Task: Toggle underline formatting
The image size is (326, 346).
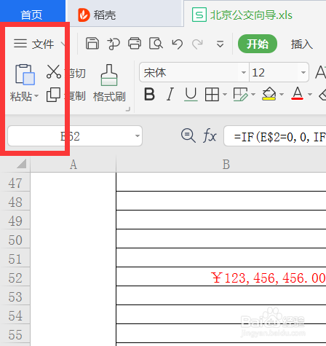Action: click(191, 94)
